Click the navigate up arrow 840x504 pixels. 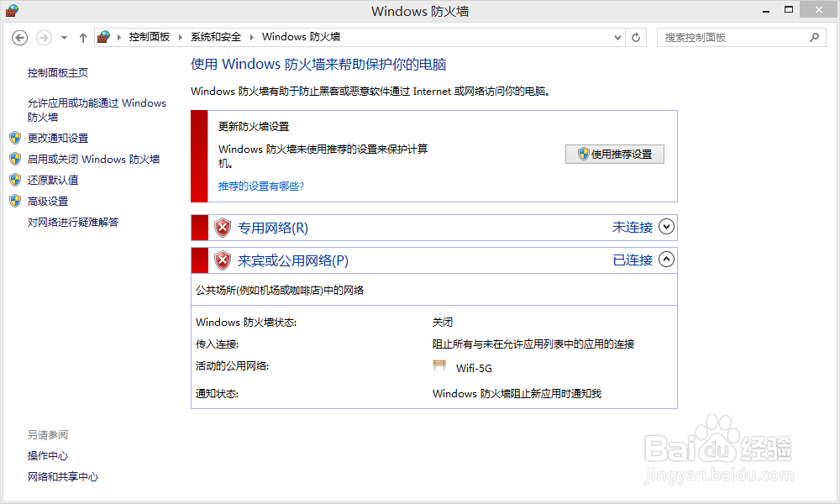(x=81, y=37)
